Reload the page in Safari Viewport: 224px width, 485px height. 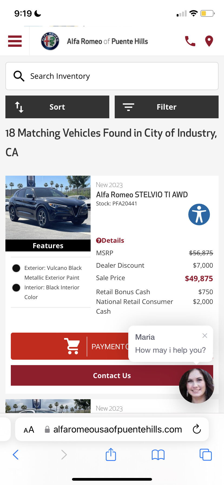[x=197, y=429]
